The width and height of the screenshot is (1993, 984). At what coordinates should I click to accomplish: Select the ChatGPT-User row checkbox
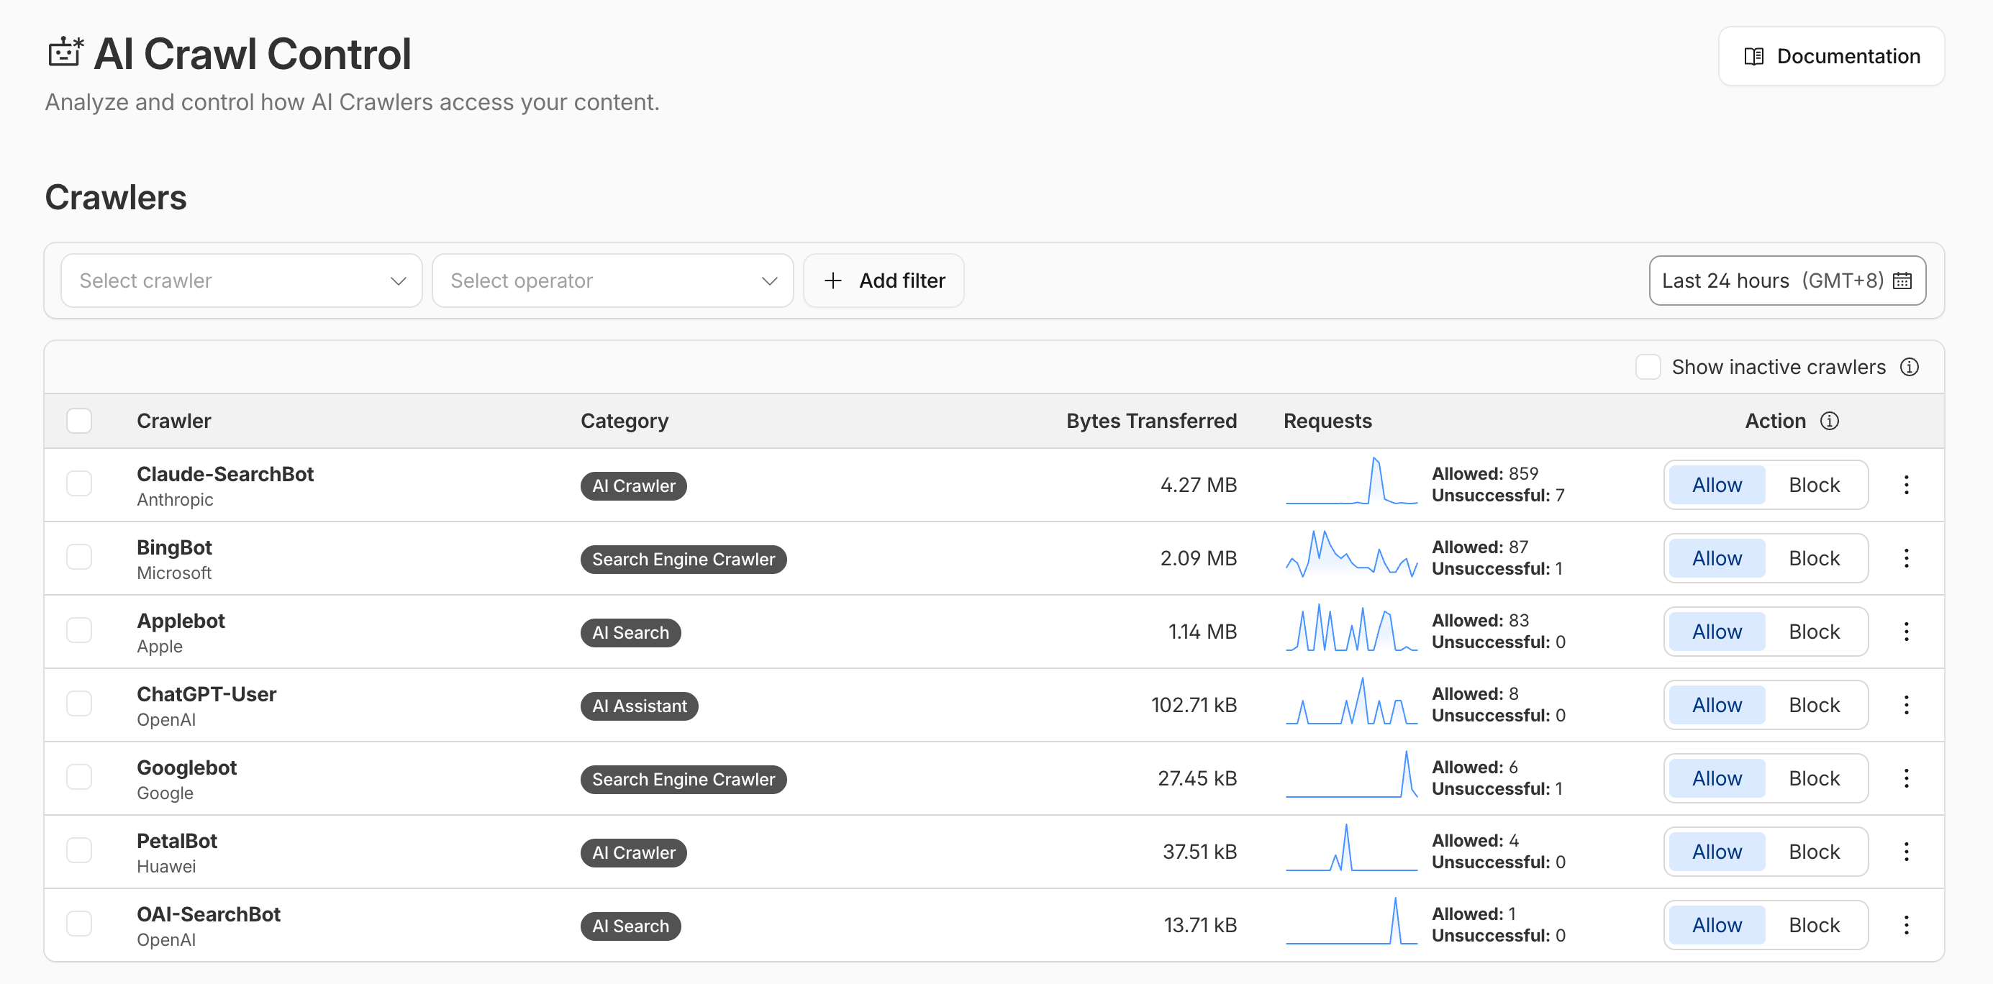(x=79, y=705)
